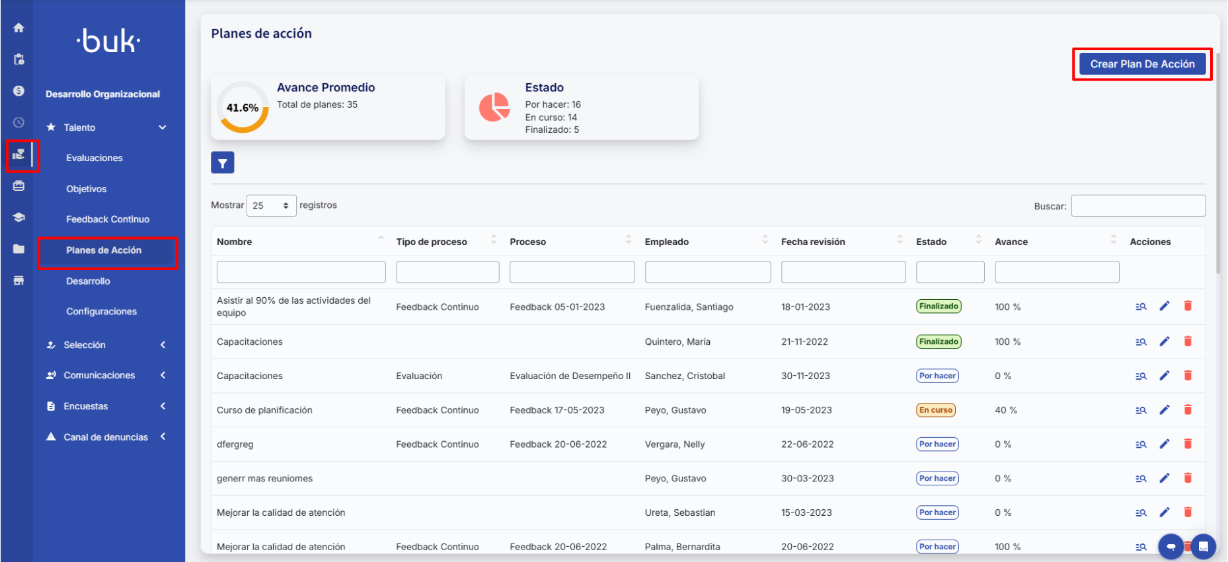Open the filter funnel button
The image size is (1228, 562).
[x=223, y=163]
